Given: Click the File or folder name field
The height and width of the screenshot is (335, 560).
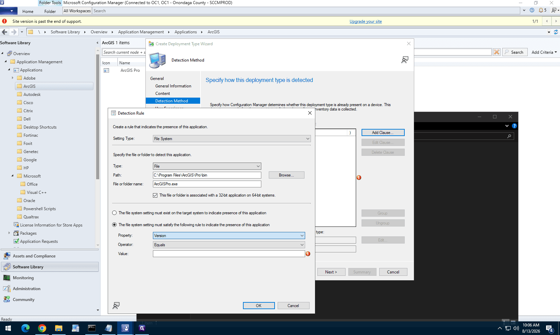Looking at the screenshot, I should pyautogui.click(x=207, y=184).
